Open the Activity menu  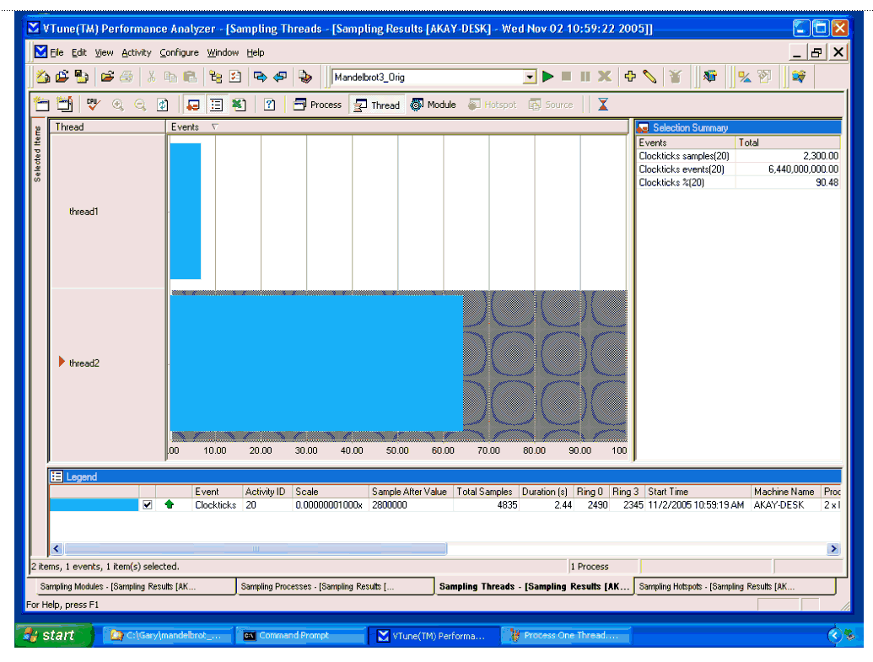[136, 52]
